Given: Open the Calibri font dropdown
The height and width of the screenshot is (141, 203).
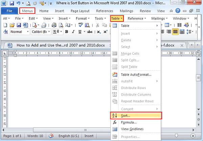Looking at the screenshot, I should [x=49, y=32].
